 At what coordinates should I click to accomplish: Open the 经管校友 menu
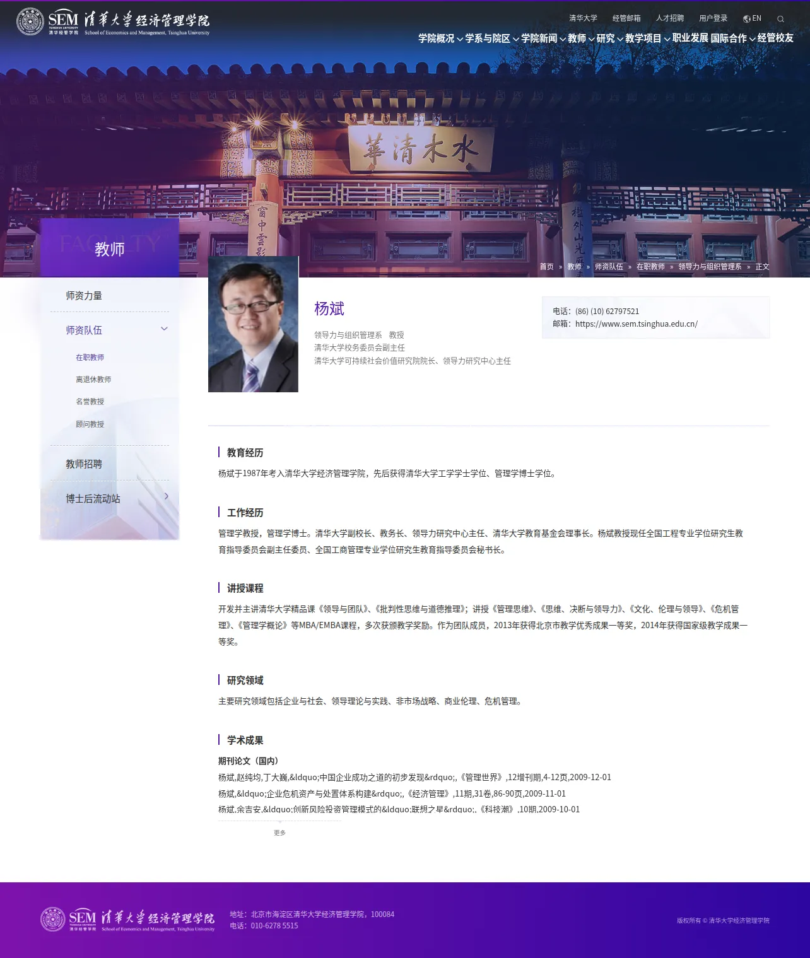[775, 38]
